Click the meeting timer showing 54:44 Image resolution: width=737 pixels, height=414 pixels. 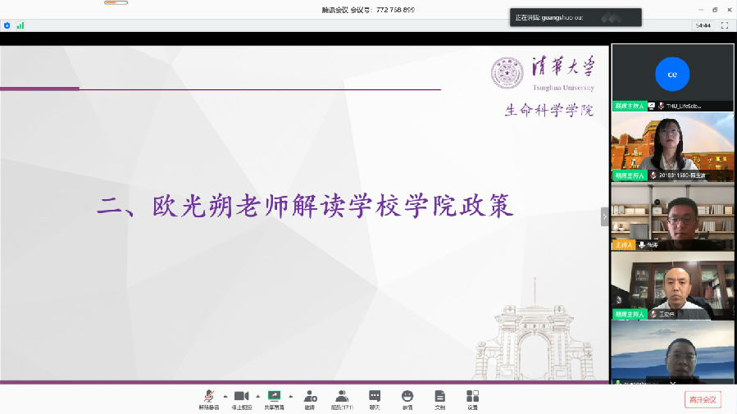coord(703,25)
